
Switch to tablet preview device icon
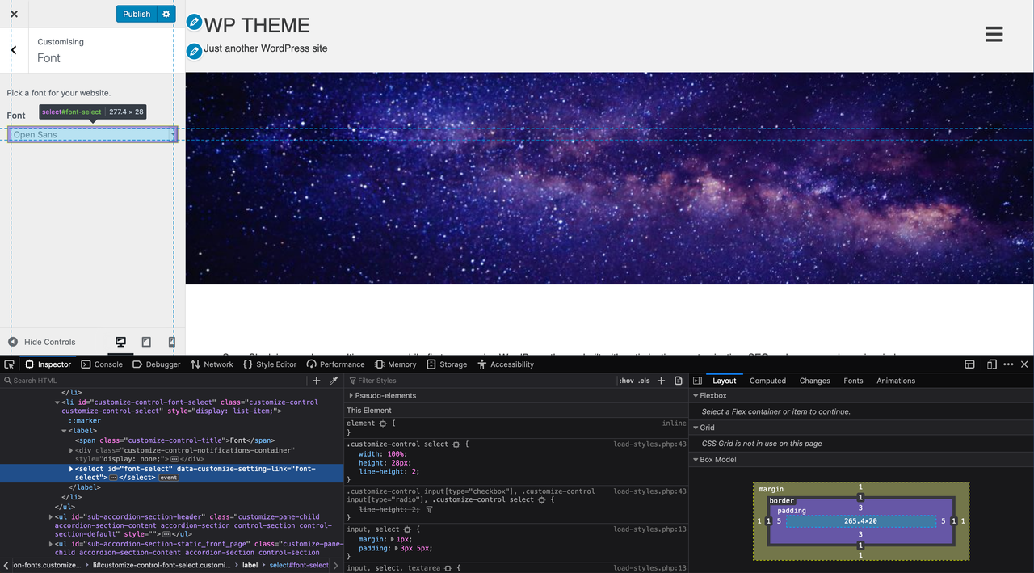pyautogui.click(x=146, y=342)
